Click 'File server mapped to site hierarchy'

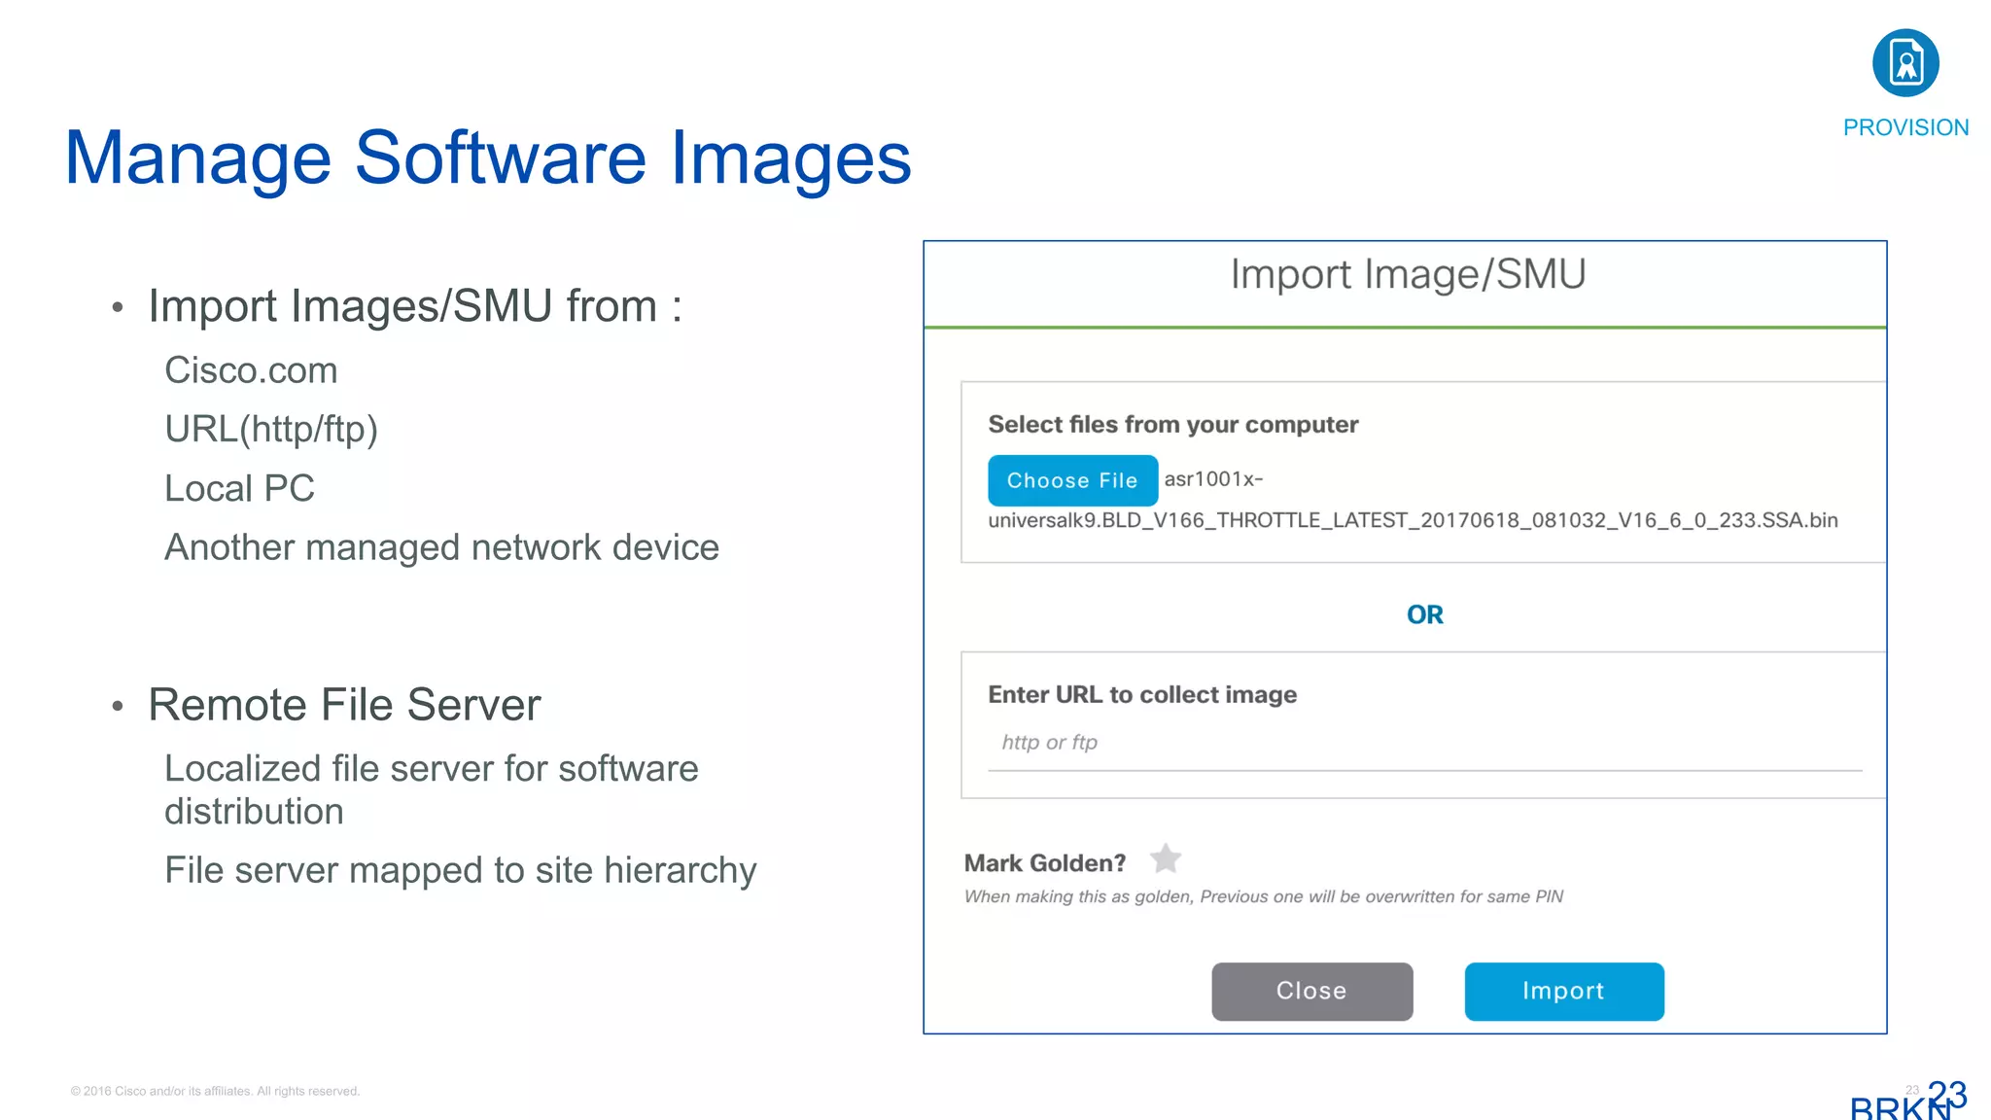click(x=460, y=871)
